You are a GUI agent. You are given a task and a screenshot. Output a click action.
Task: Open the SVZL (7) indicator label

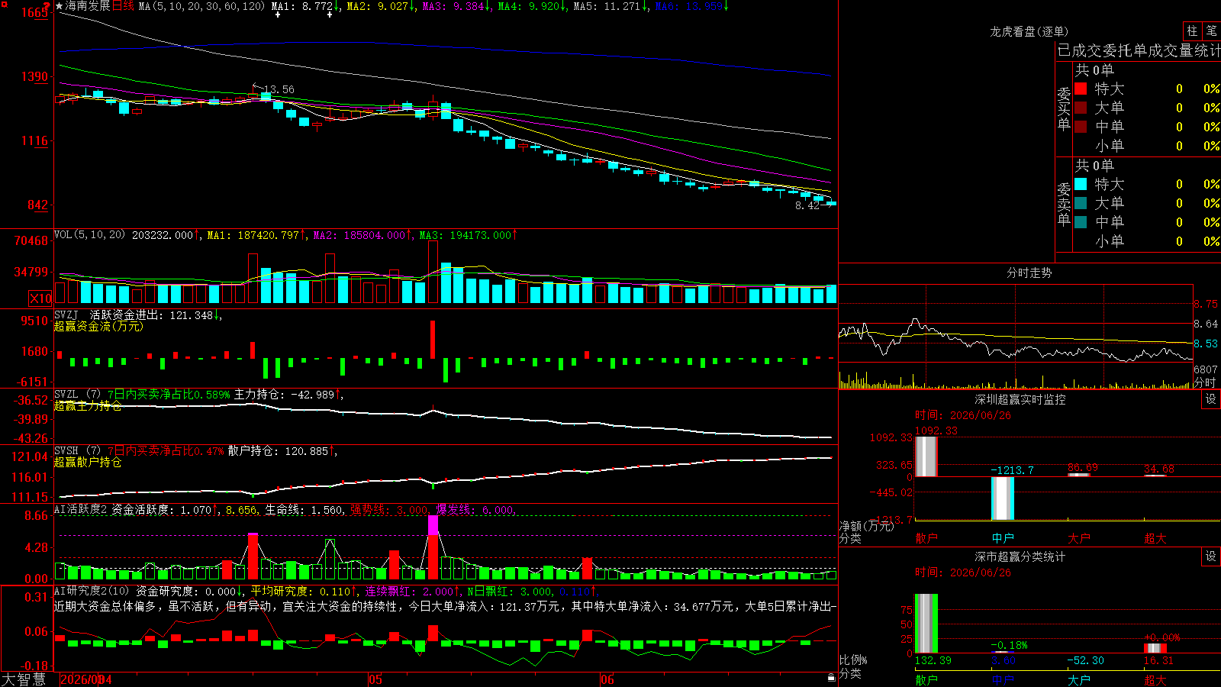(77, 395)
